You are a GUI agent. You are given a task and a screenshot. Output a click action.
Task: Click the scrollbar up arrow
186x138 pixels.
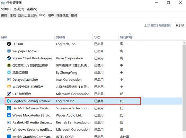[x=184, y=43]
